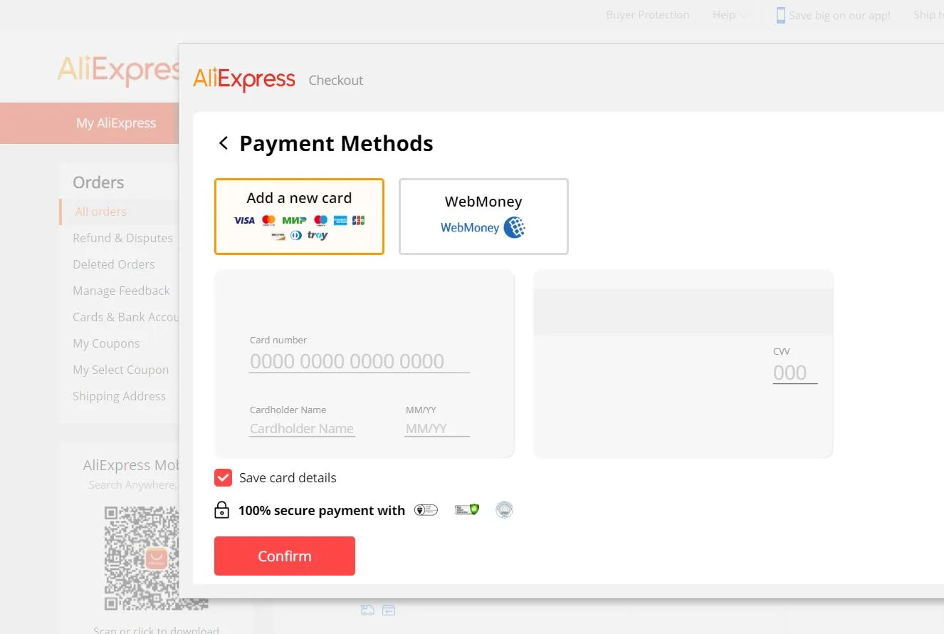Click the green MIR card logo
Image resolution: width=944 pixels, height=634 pixels.
pyautogui.click(x=294, y=220)
